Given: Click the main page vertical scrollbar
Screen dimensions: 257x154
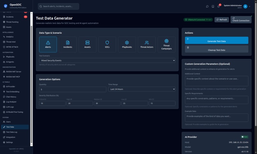Looking at the screenshot, I should tap(256, 65).
